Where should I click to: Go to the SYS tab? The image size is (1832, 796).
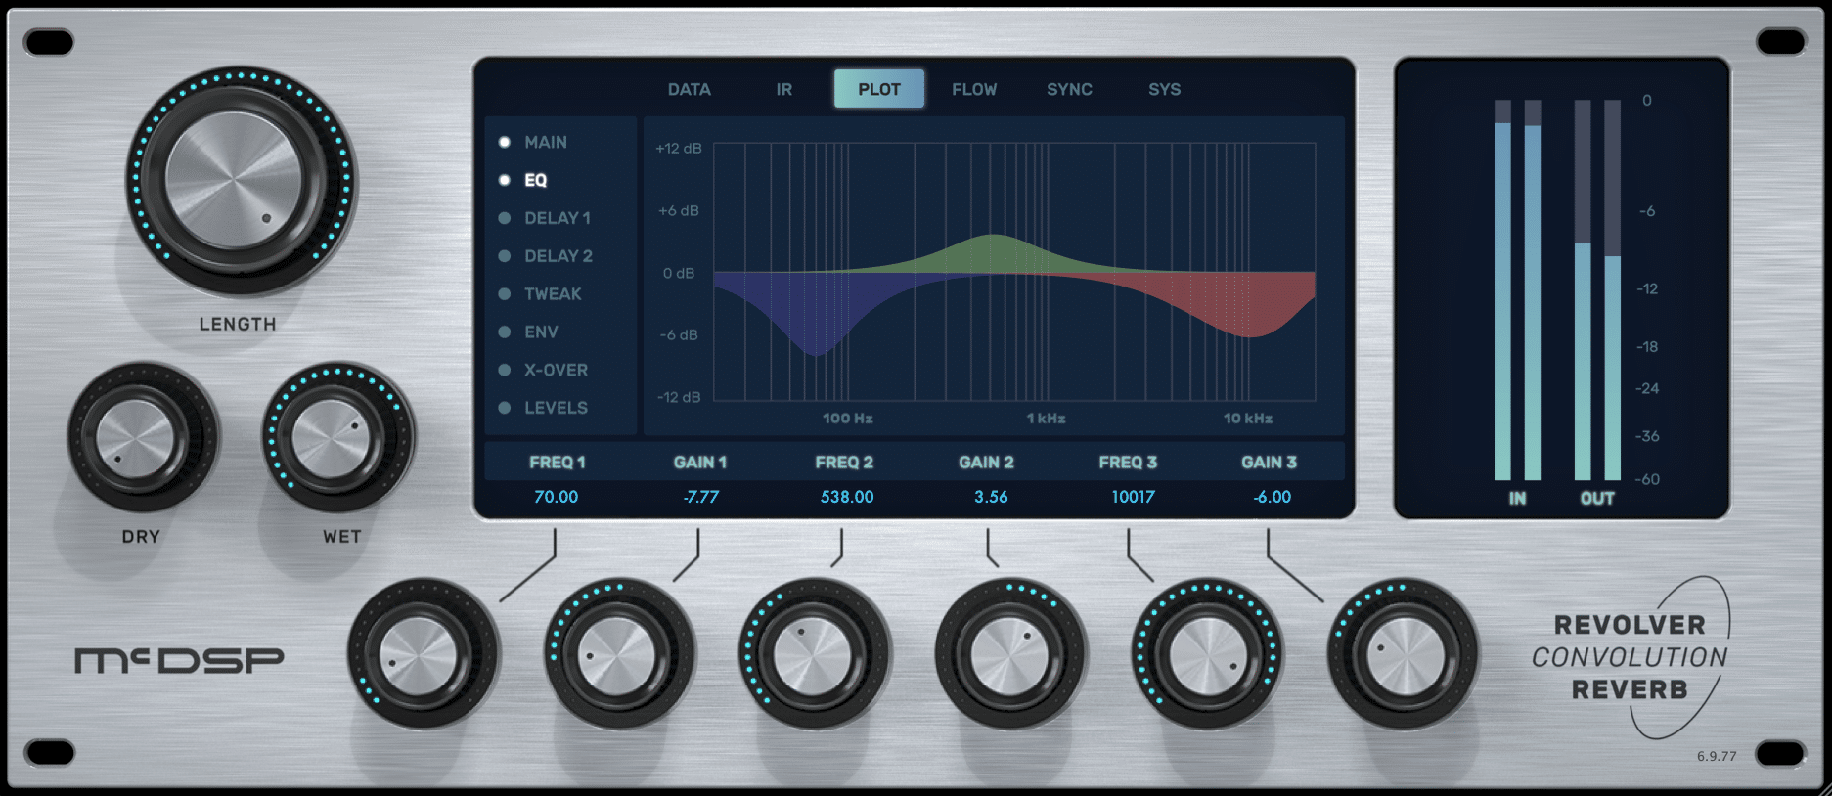(1164, 89)
